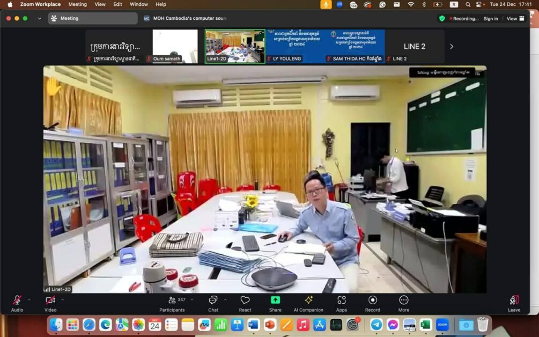Open the Window menu in menu bar
This screenshot has width=539, height=337.
(139, 4)
